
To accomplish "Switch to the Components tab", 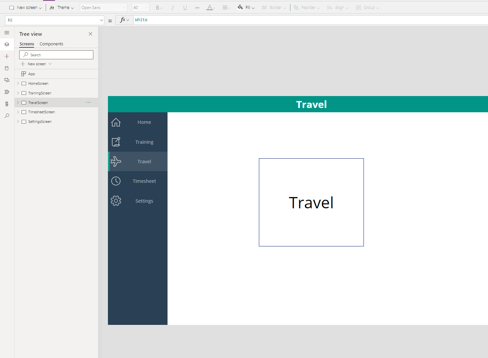I will [51, 44].
